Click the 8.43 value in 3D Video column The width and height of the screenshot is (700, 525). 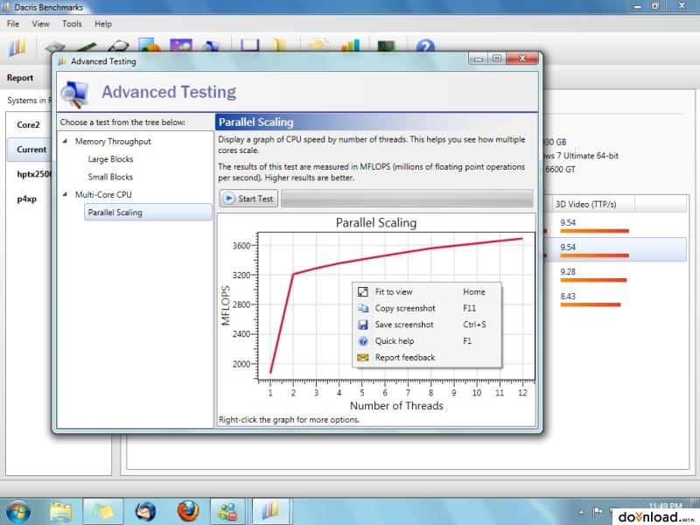568,296
